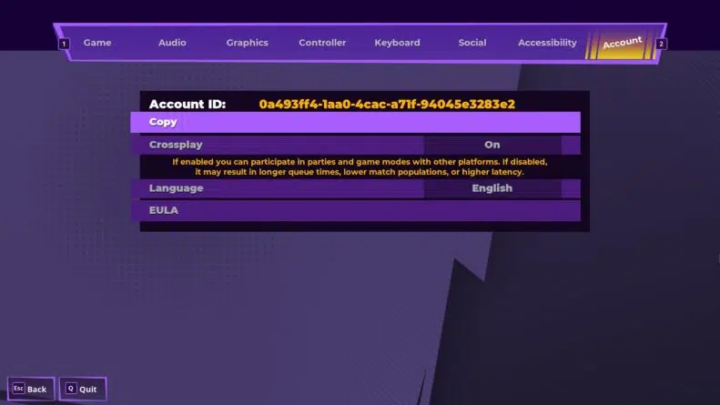The height and width of the screenshot is (405, 720).
Task: Click the Esc key icon in Back button
Action: (x=18, y=389)
